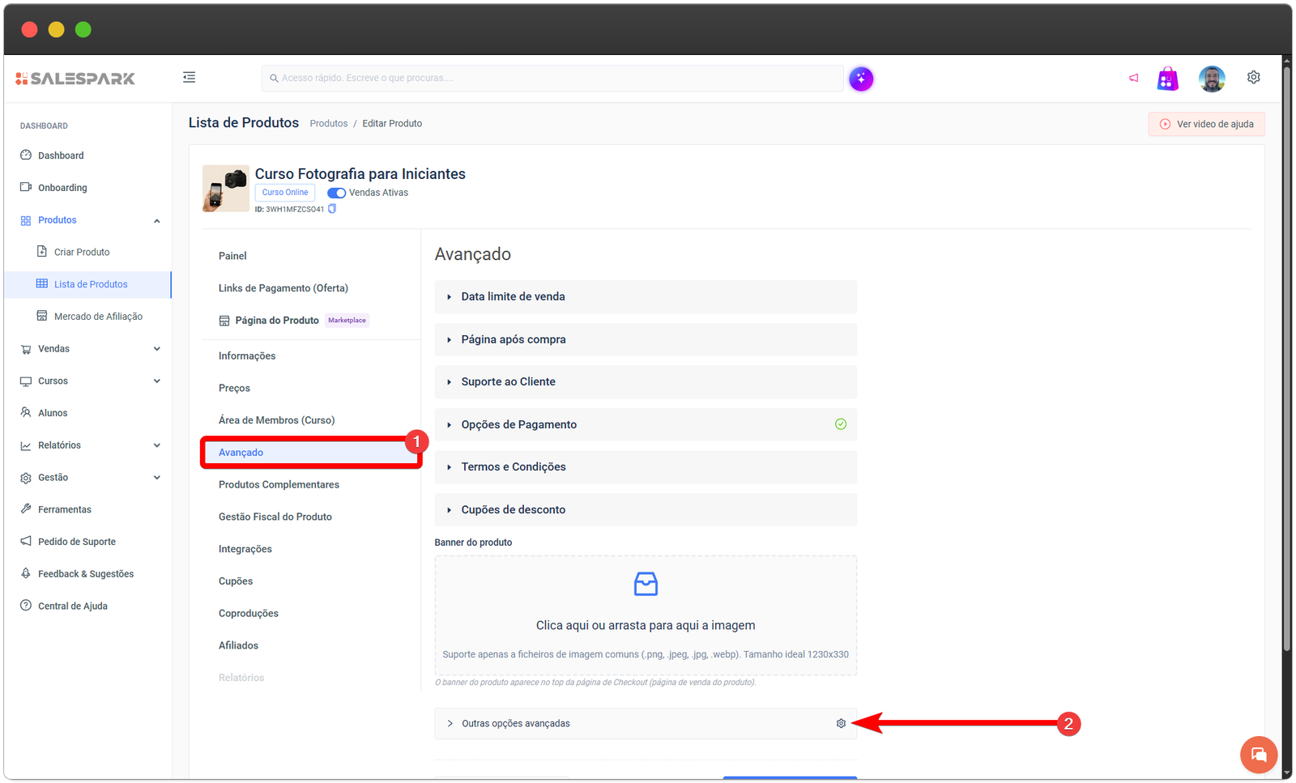The image size is (1296, 783).
Task: Open the orange chat support bubble
Action: tap(1258, 755)
